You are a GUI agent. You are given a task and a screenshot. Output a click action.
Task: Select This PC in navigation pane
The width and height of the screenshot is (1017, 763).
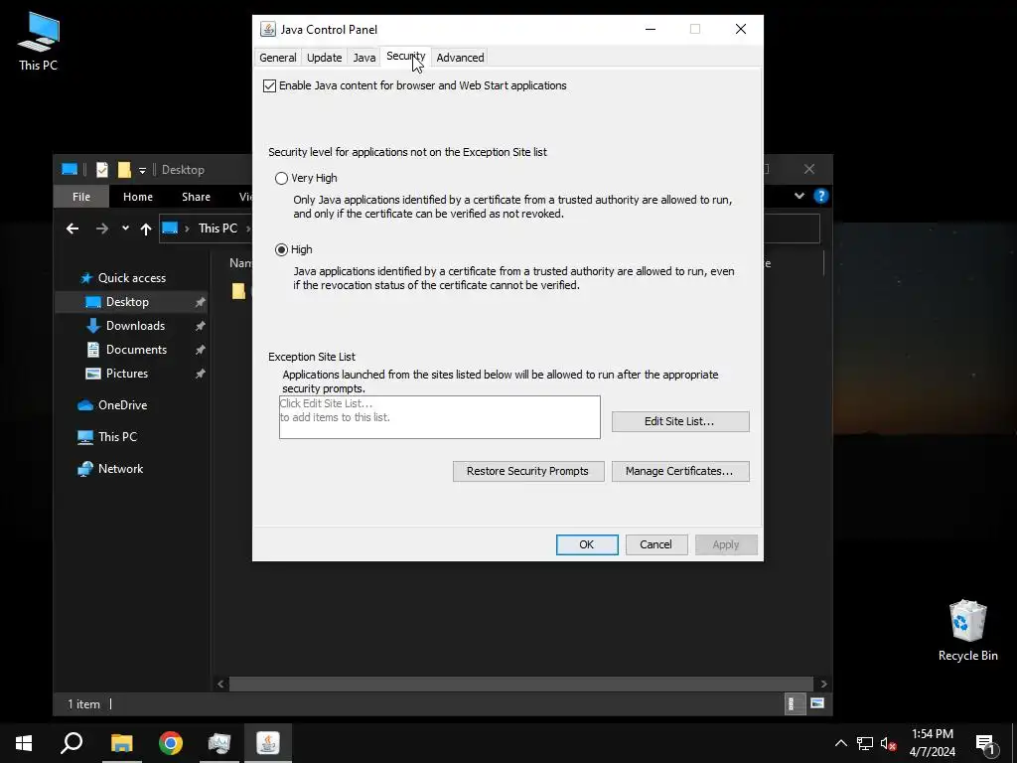click(x=117, y=437)
